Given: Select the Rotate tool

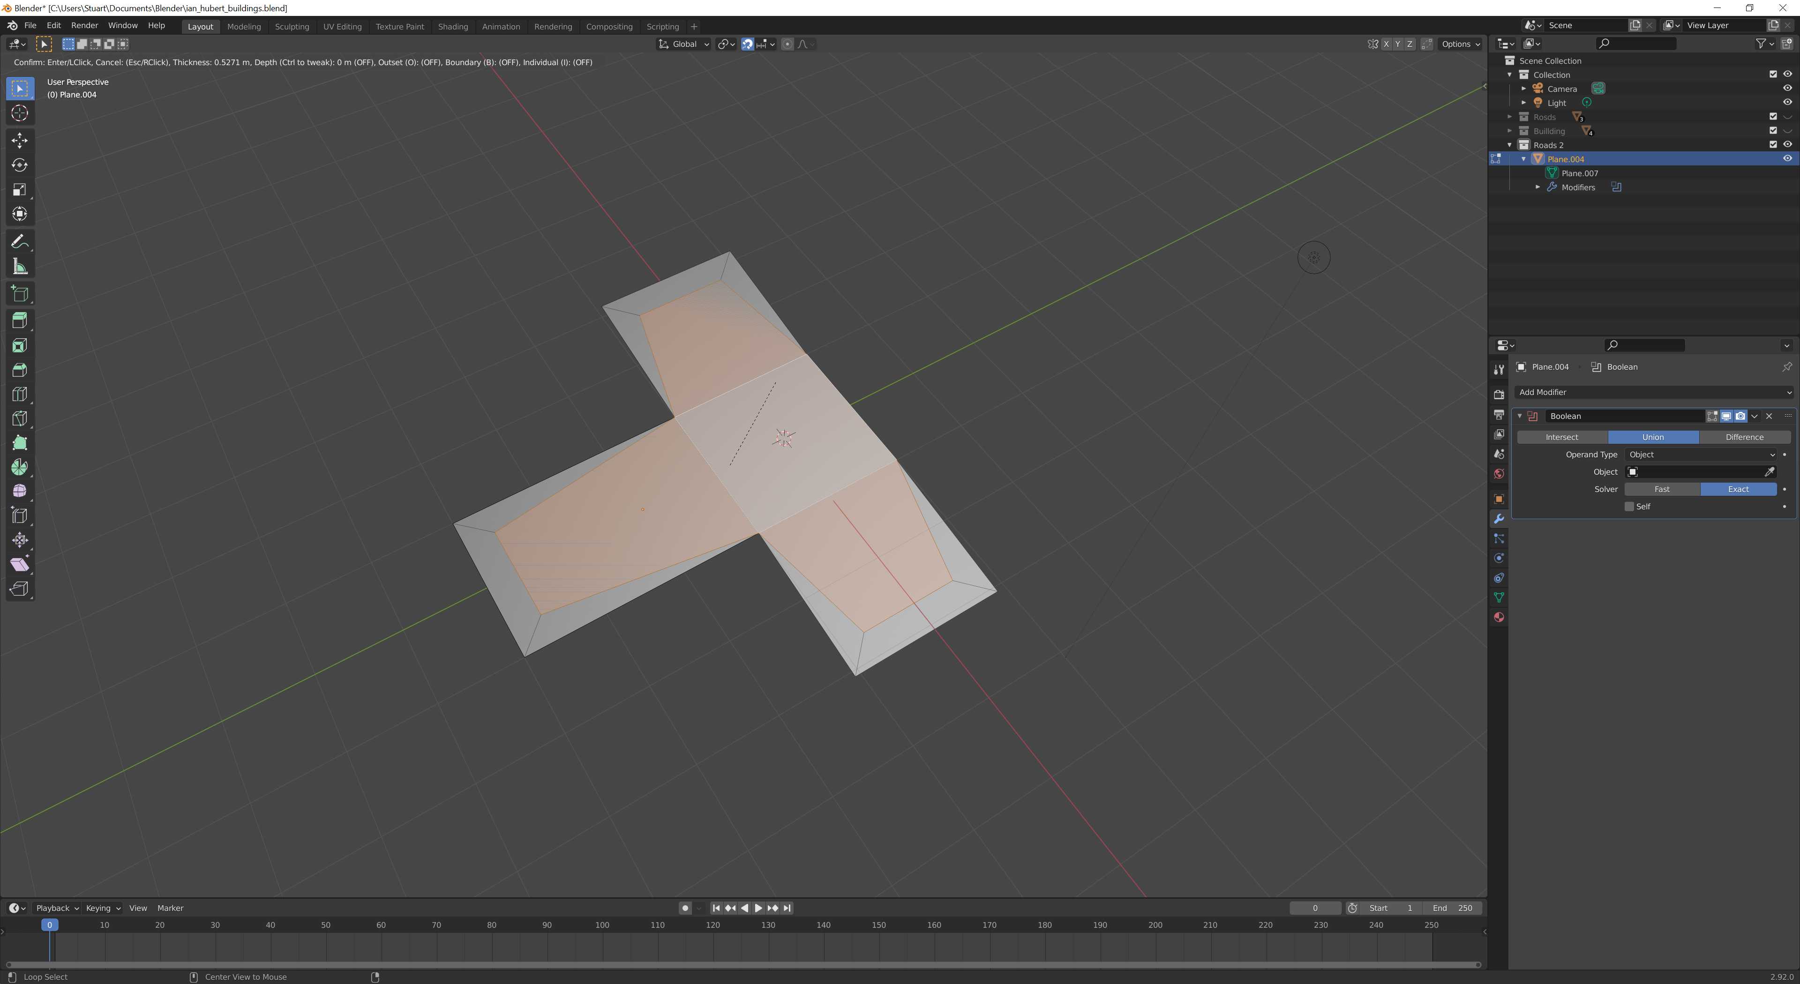Looking at the screenshot, I should [19, 165].
